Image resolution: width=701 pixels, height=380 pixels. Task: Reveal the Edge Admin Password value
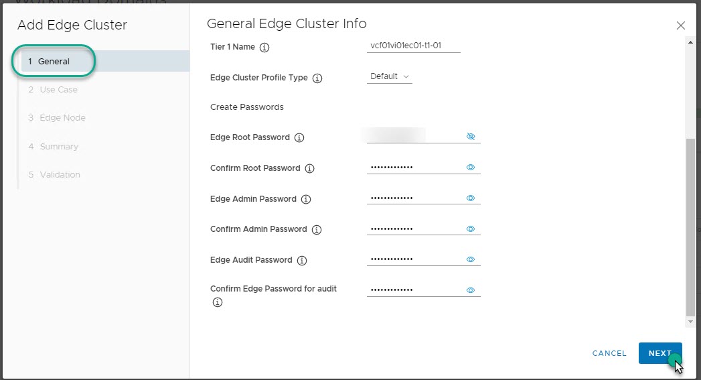[470, 198]
